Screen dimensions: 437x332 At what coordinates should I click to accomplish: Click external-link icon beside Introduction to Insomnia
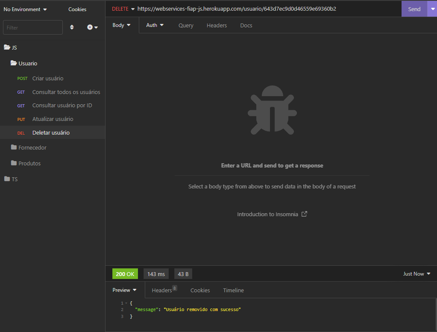click(x=304, y=214)
